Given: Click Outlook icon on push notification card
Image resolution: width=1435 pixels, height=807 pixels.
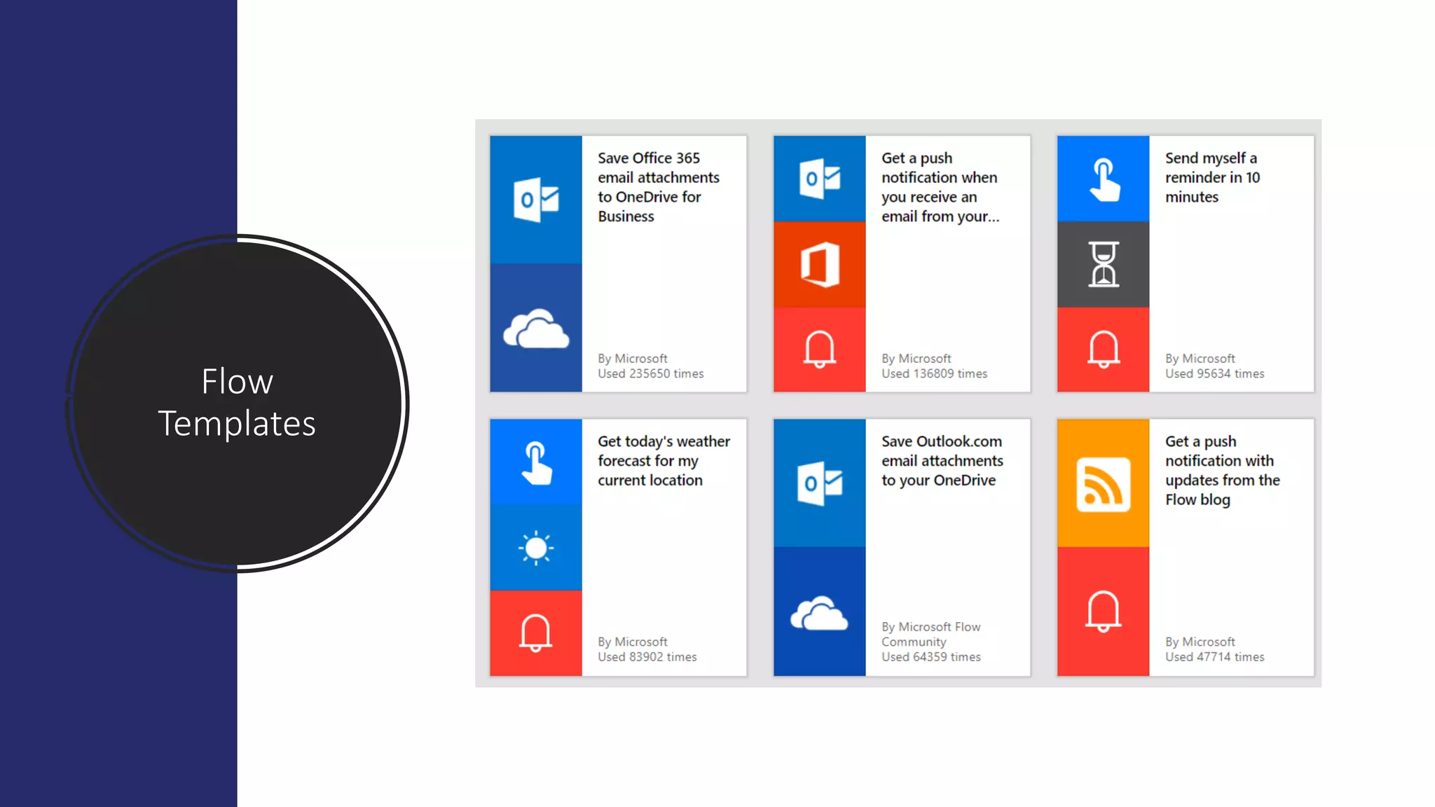Looking at the screenshot, I should click(x=820, y=179).
